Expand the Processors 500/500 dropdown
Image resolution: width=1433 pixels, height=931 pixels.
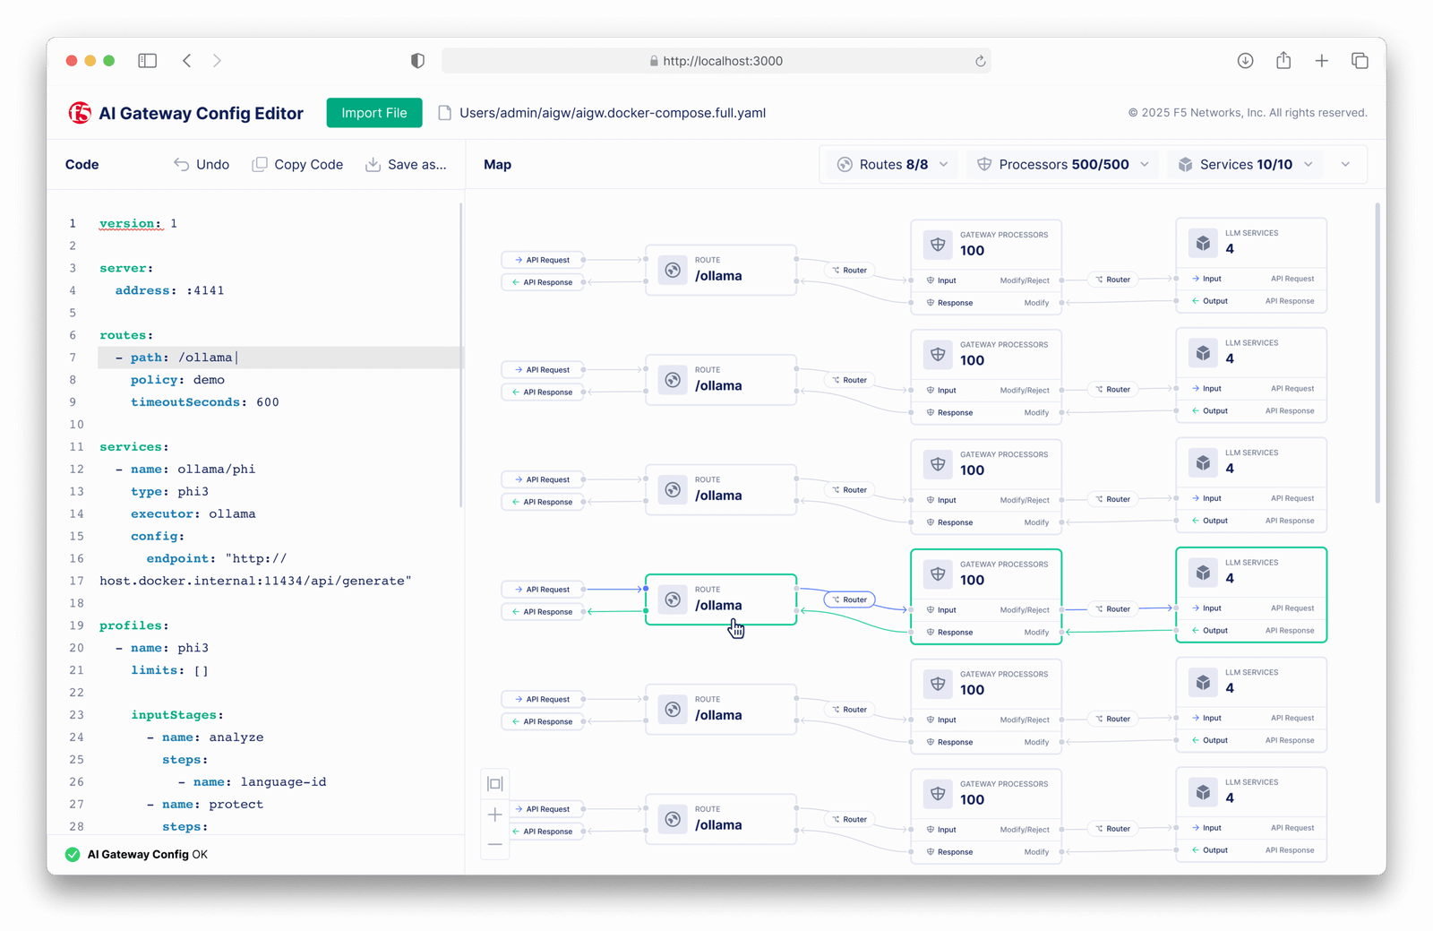(x=1062, y=165)
